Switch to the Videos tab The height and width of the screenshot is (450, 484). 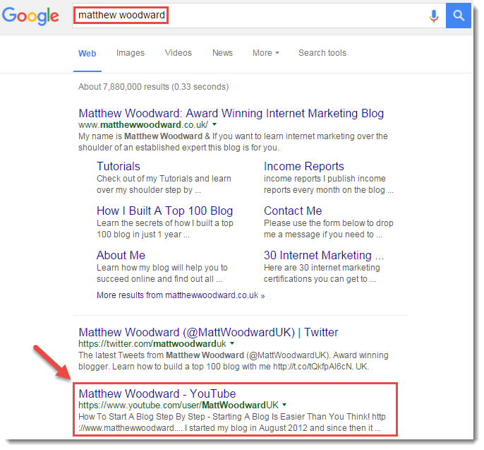[178, 53]
